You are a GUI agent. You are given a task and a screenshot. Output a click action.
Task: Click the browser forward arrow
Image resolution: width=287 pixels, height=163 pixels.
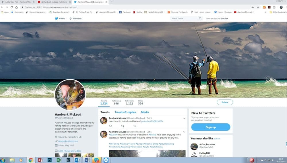point(7,7)
